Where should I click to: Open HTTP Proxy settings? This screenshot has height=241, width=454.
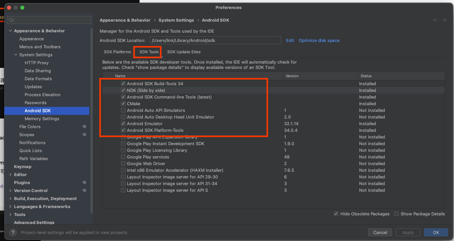pyautogui.click(x=37, y=63)
